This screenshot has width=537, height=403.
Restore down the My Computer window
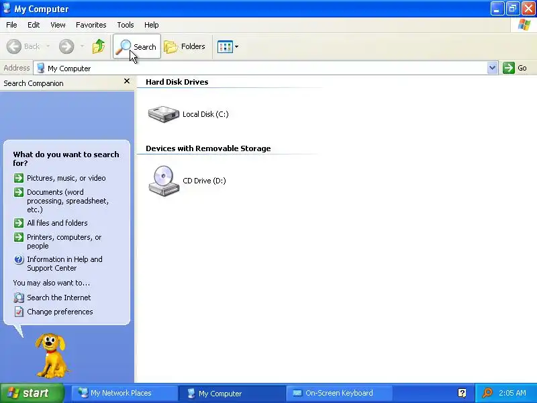(x=513, y=9)
